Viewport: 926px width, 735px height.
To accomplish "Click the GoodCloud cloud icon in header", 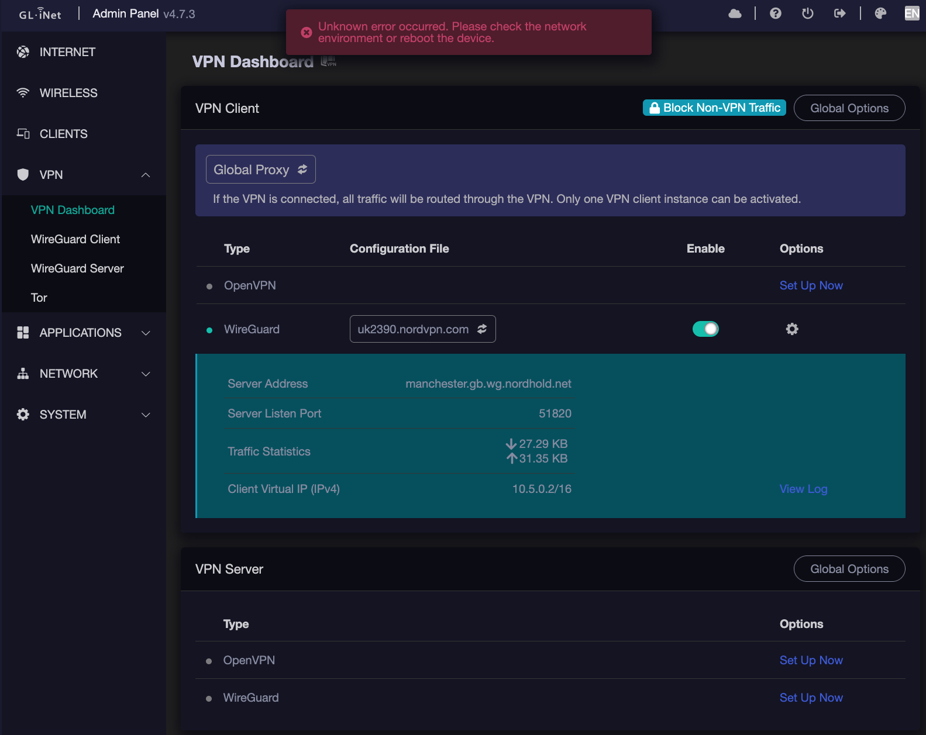I will click(x=735, y=13).
